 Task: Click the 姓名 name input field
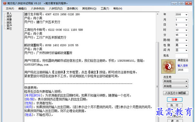pyautogui.click(x=181, y=56)
